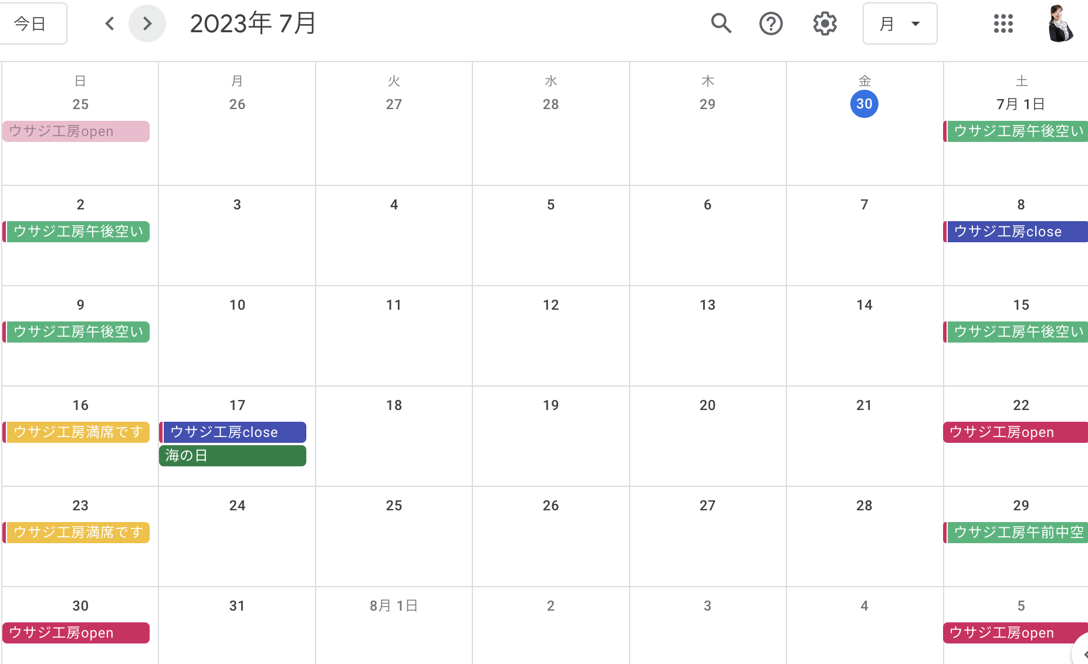Open ウサジ工房満席です event on July 16
Image resolution: width=1088 pixels, height=664 pixels.
pyautogui.click(x=76, y=432)
